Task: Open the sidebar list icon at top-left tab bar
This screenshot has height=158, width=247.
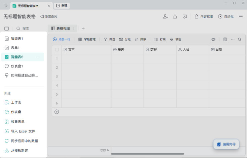Action: click(5, 6)
